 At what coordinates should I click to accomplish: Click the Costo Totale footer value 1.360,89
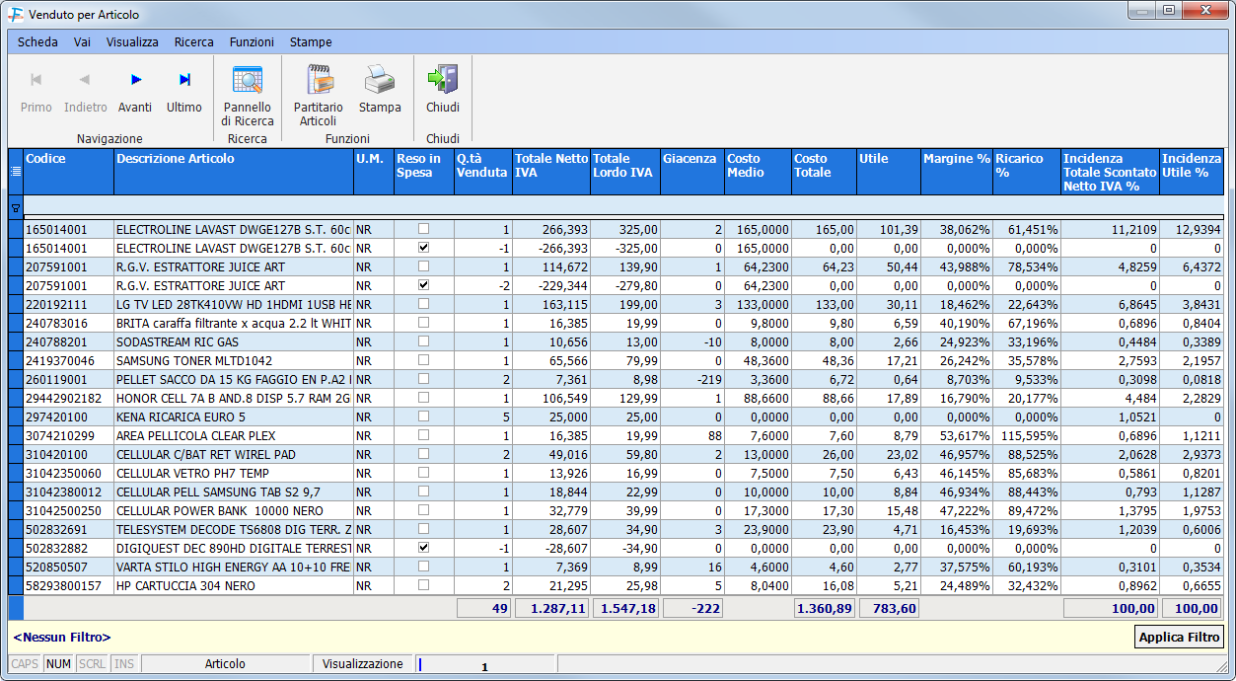[824, 608]
